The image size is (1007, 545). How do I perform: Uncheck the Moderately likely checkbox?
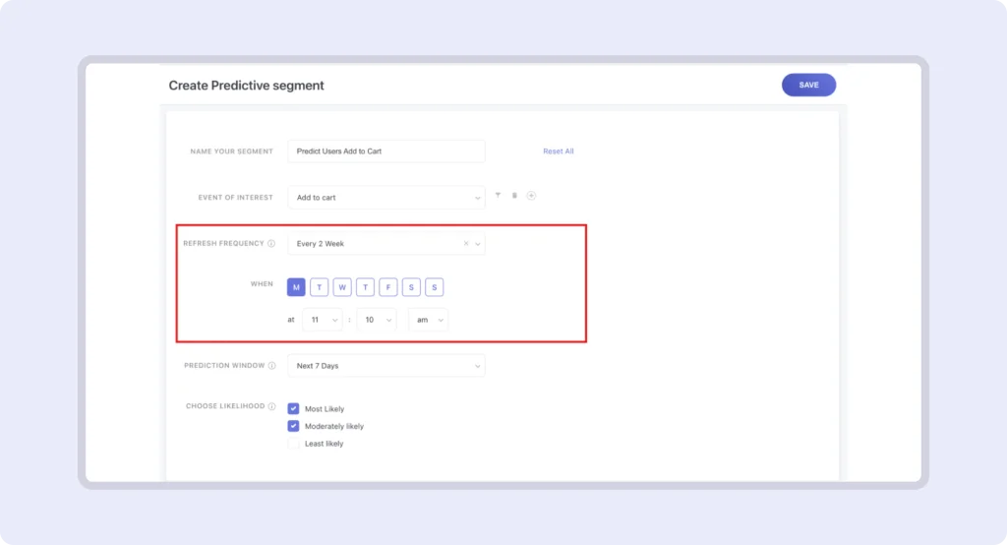pyautogui.click(x=293, y=426)
